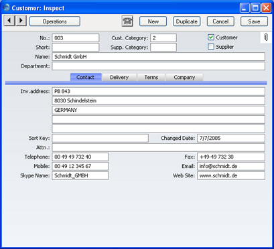The image size is (274, 249).
Task: Click the Skype Name label
Action: tap(35, 175)
